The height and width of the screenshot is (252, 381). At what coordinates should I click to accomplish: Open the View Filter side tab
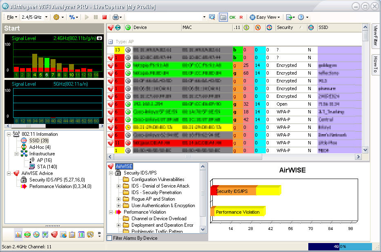click(x=376, y=35)
